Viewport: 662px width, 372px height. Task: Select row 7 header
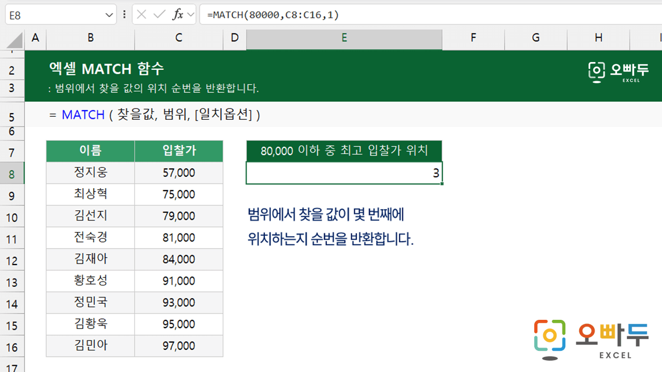click(x=12, y=152)
